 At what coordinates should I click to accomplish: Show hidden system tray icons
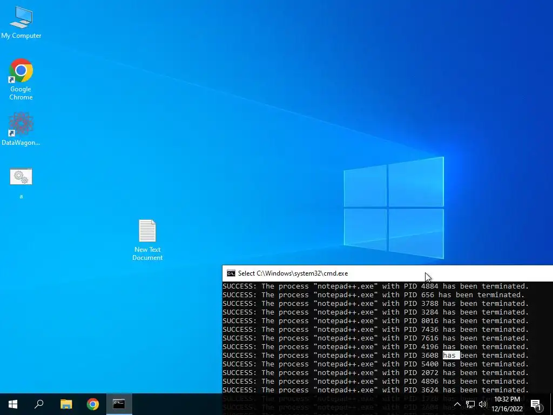click(x=457, y=404)
